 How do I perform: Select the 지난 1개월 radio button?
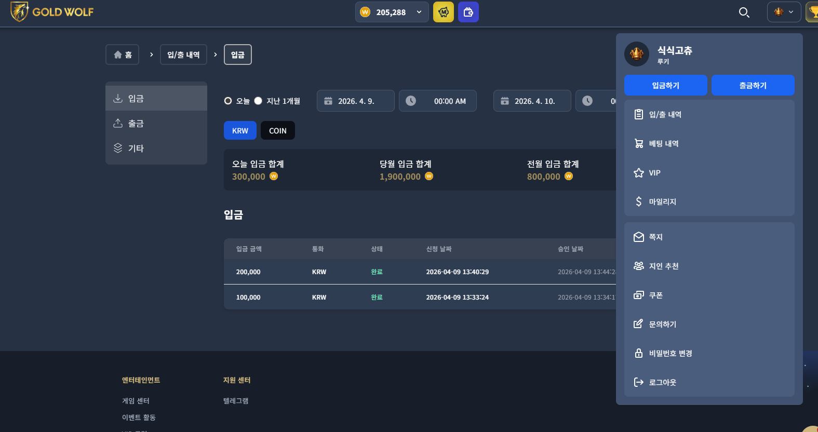(x=258, y=101)
